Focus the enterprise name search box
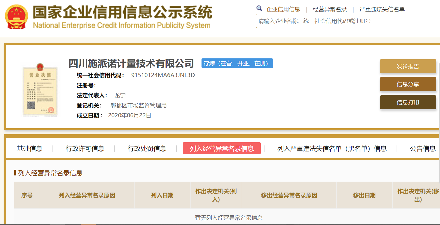 pyautogui.click(x=348, y=21)
